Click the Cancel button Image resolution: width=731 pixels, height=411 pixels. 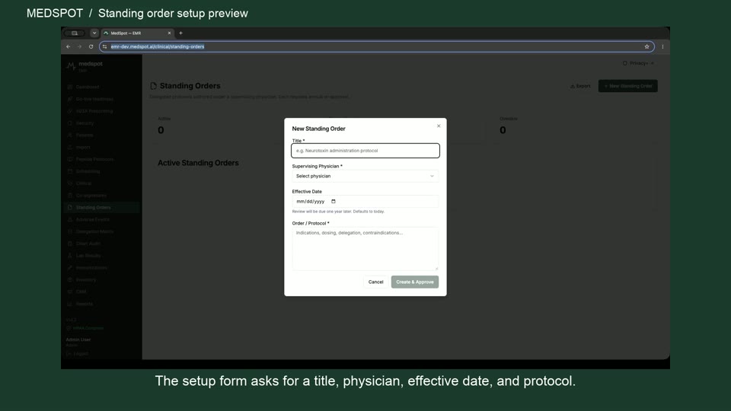[375, 282]
